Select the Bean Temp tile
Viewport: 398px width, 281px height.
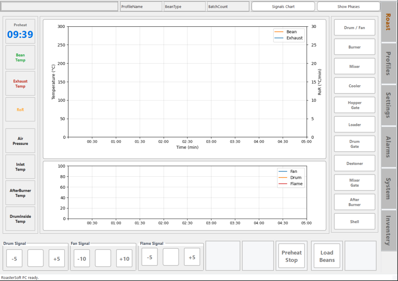point(20,57)
